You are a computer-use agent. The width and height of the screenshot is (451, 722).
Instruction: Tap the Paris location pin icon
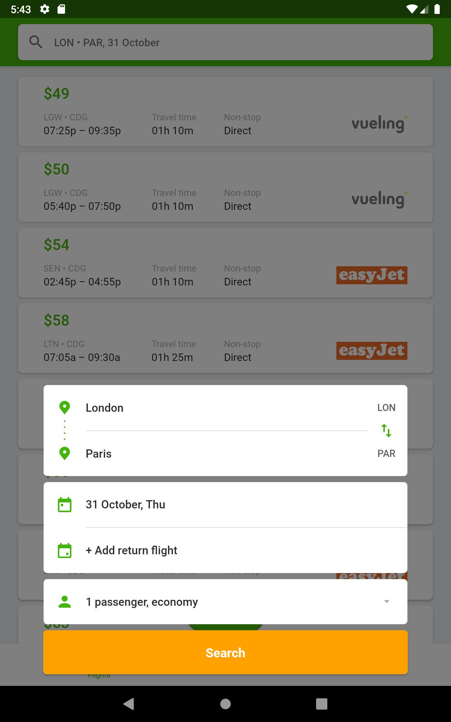coord(65,454)
